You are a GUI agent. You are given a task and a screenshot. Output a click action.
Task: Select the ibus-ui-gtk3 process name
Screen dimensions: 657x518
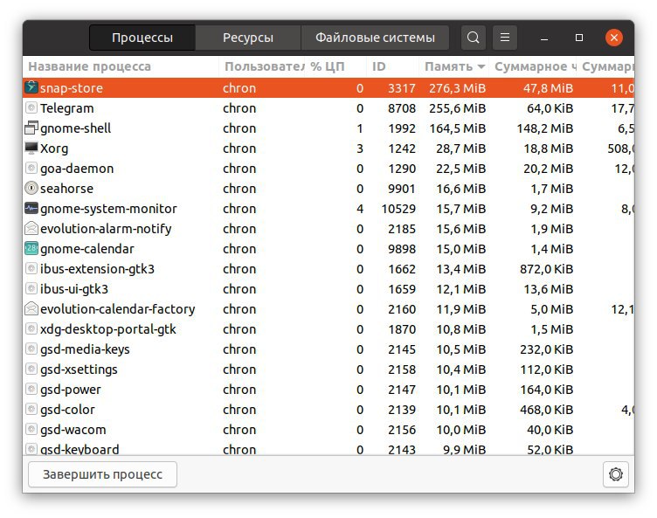(x=74, y=289)
